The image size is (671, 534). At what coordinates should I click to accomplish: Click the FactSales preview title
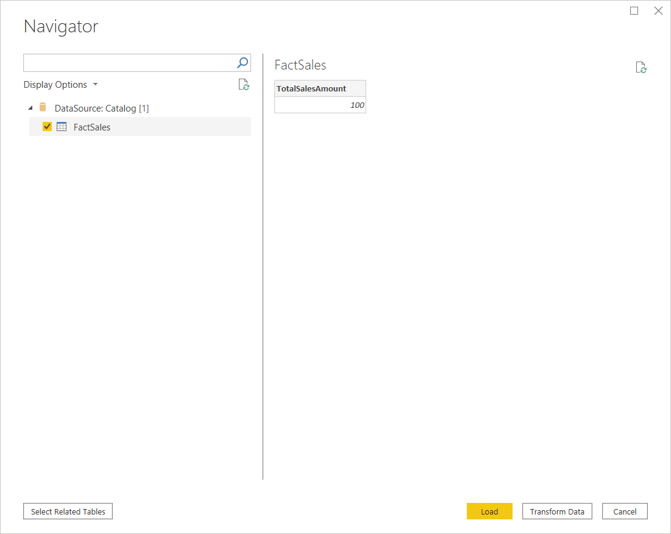(300, 65)
